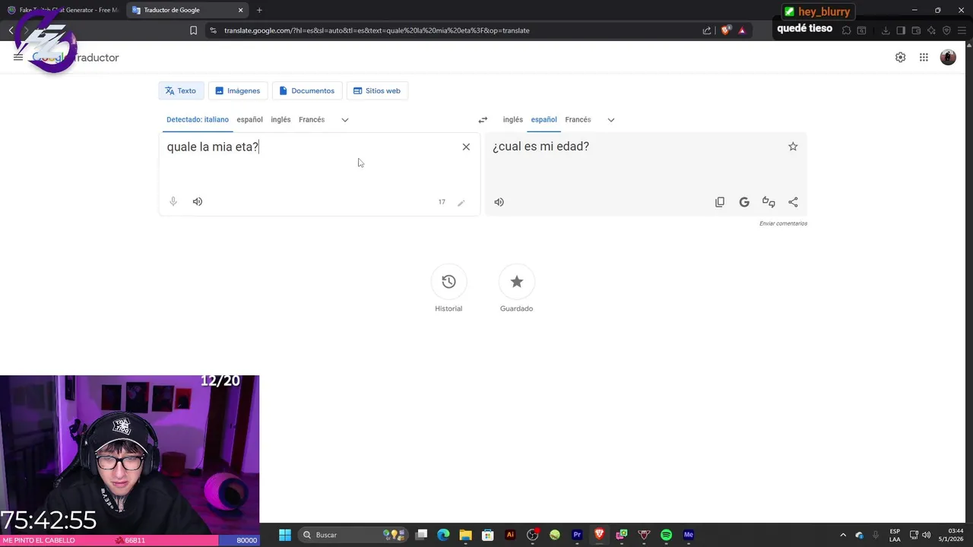The width and height of the screenshot is (973, 547).
Task: Select inglés as source language
Action: tap(280, 119)
